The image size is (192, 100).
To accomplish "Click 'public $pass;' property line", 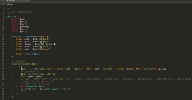I will (x=19, y=32).
